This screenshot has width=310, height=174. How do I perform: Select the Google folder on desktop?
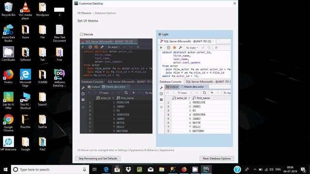tap(25, 144)
